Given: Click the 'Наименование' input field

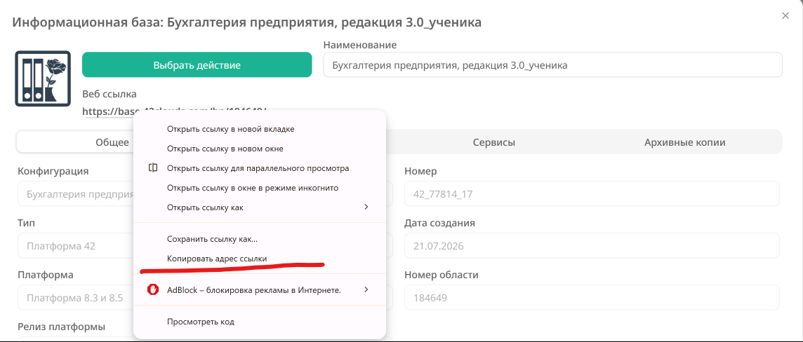Looking at the screenshot, I should click(552, 65).
